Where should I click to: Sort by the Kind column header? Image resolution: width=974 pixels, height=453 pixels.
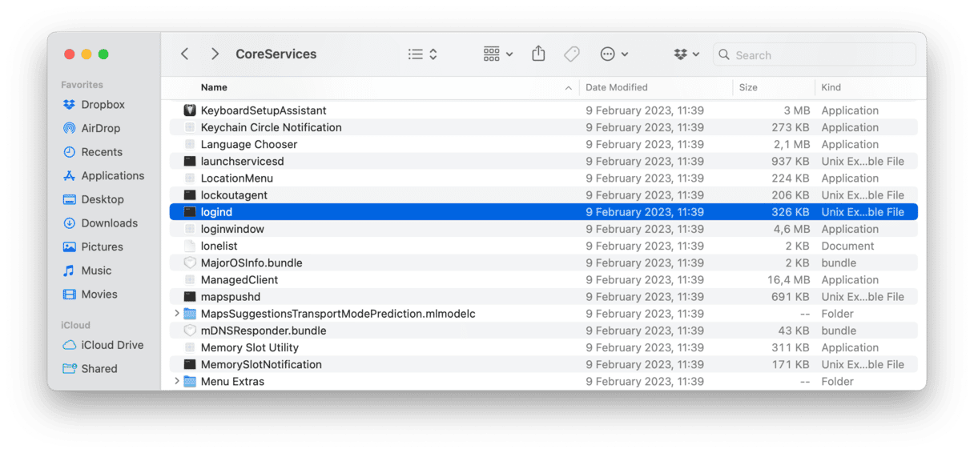tap(831, 87)
